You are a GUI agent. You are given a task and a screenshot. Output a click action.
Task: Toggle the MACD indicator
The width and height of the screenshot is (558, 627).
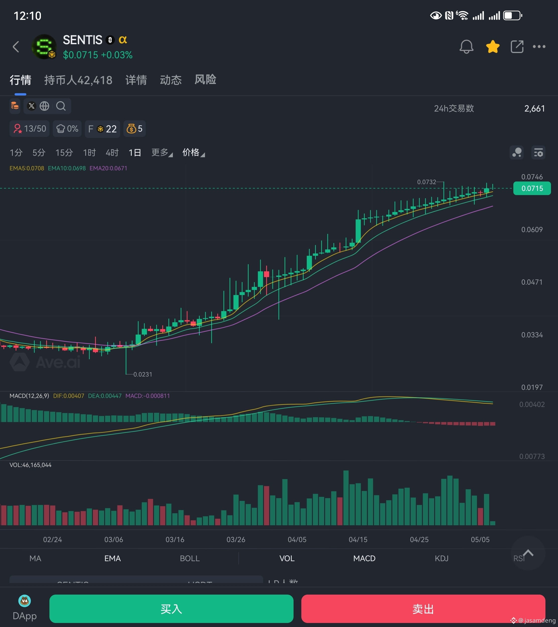tap(364, 558)
